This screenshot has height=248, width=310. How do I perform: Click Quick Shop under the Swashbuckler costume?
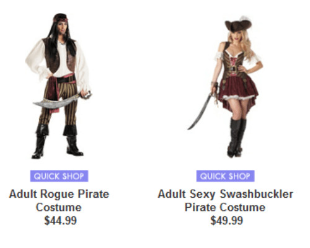pos(225,176)
